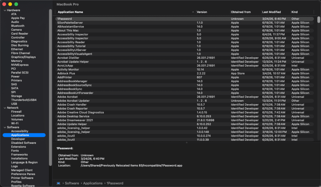321x187 pixels.
Task: Select Storage in the sidebar
Action: coord(16,96)
